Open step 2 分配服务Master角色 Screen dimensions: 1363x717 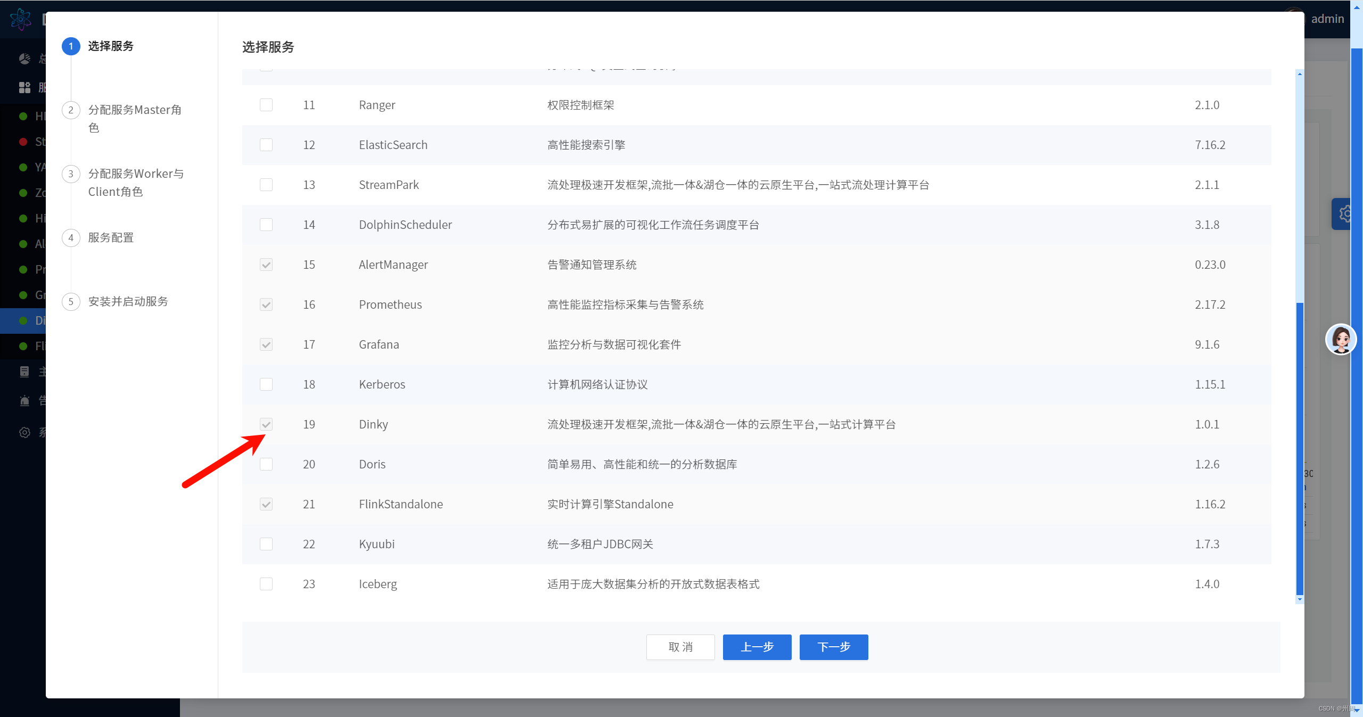(x=122, y=119)
